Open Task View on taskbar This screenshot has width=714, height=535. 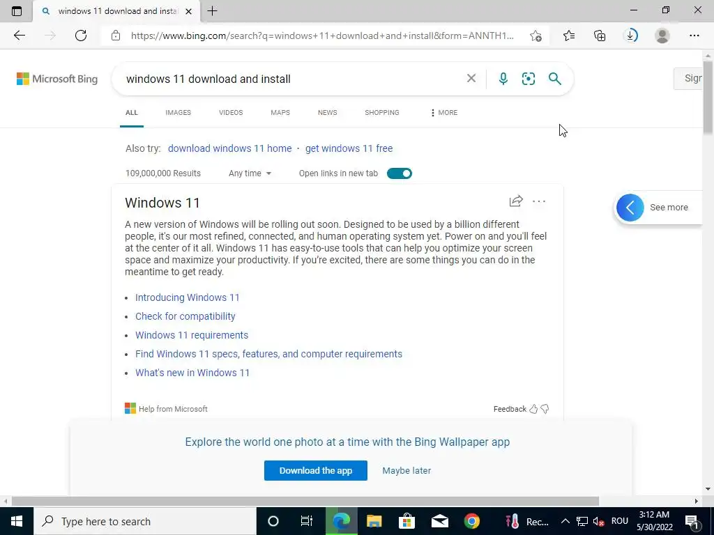pyautogui.click(x=307, y=521)
